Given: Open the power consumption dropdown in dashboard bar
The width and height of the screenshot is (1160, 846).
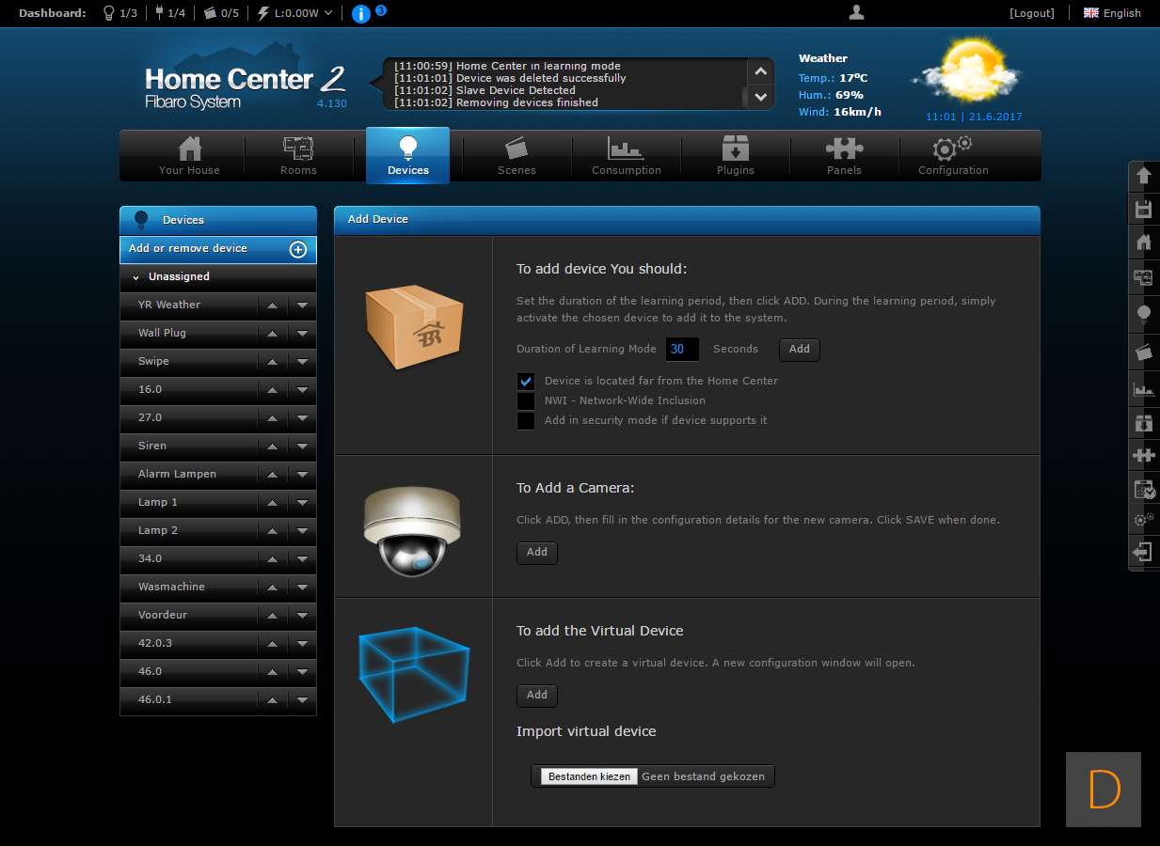Looking at the screenshot, I should click(x=326, y=13).
